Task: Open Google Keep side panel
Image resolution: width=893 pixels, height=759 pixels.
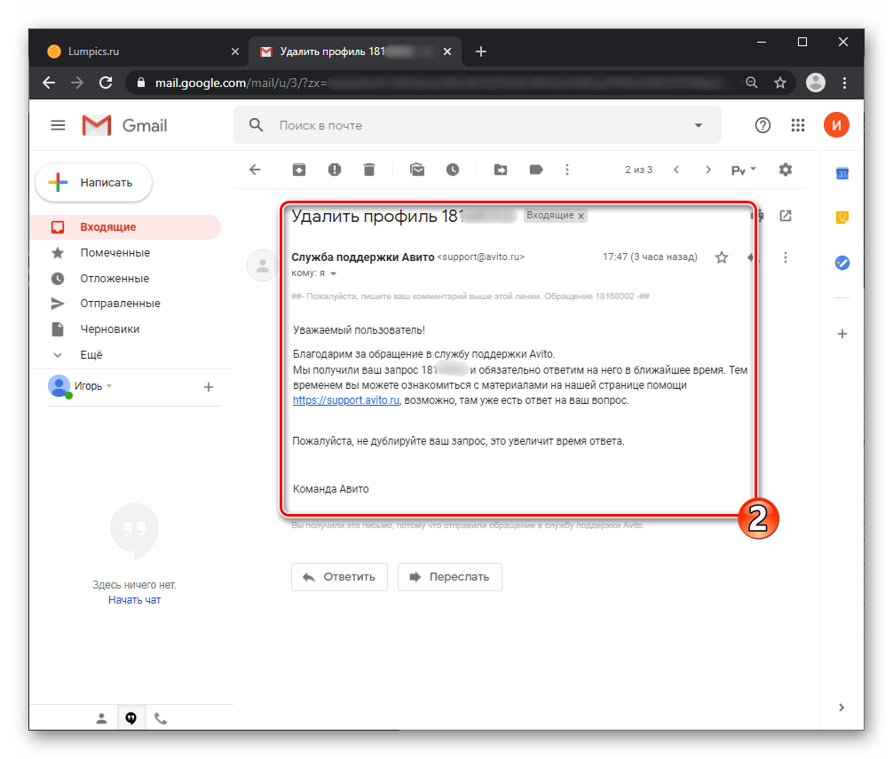Action: coord(842,217)
